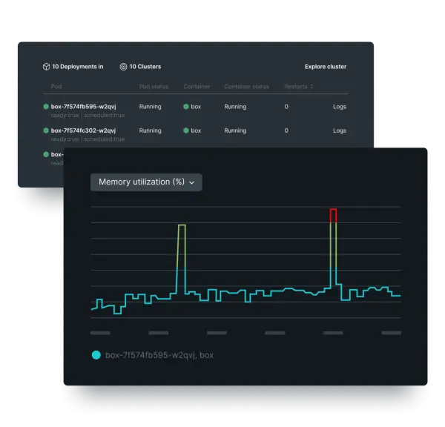Click green container dot in box-7f574fc302-w2qvj row
445x427 pixels.
tap(186, 130)
